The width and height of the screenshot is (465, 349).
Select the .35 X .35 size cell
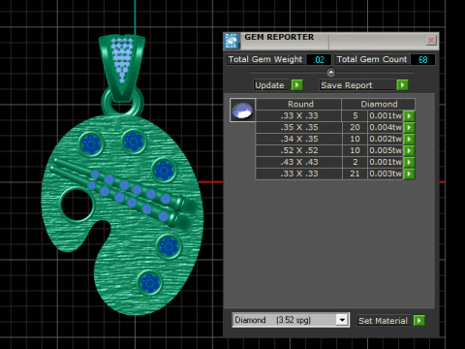click(298, 127)
